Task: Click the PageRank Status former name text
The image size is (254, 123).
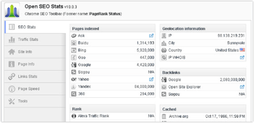Action: point(105,14)
